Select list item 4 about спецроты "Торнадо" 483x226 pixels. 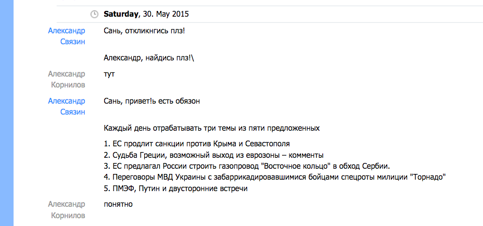click(x=275, y=178)
